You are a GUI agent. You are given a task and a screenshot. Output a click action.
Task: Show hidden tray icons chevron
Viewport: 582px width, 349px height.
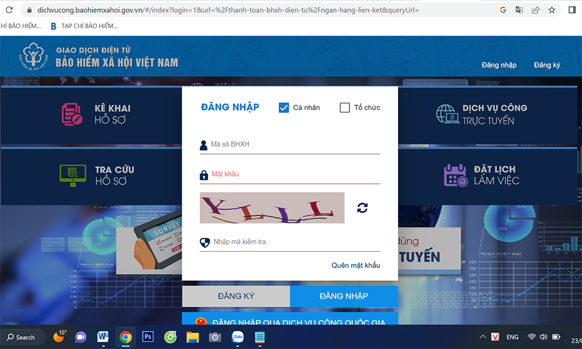(x=483, y=337)
